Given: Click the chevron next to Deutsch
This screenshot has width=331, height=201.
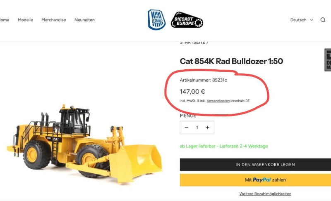Looking at the screenshot, I should [312, 20].
